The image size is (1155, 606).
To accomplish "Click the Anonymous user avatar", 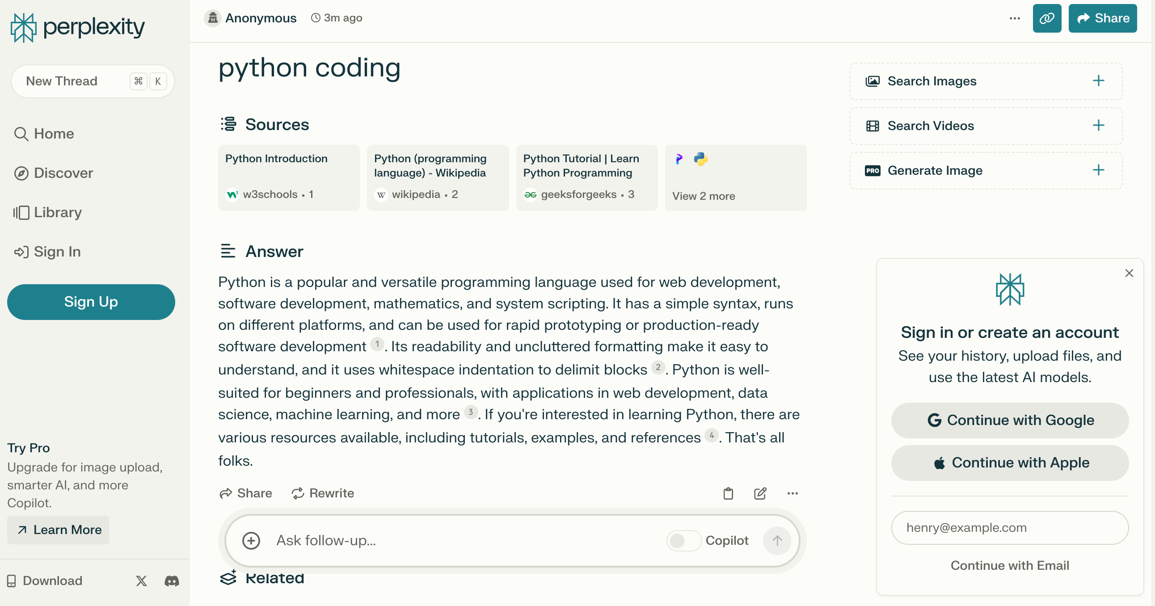I will (213, 18).
